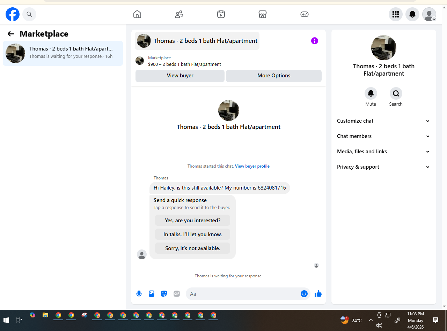
Task: Open the $900 listing banner under Marketplace
Action: point(228,61)
